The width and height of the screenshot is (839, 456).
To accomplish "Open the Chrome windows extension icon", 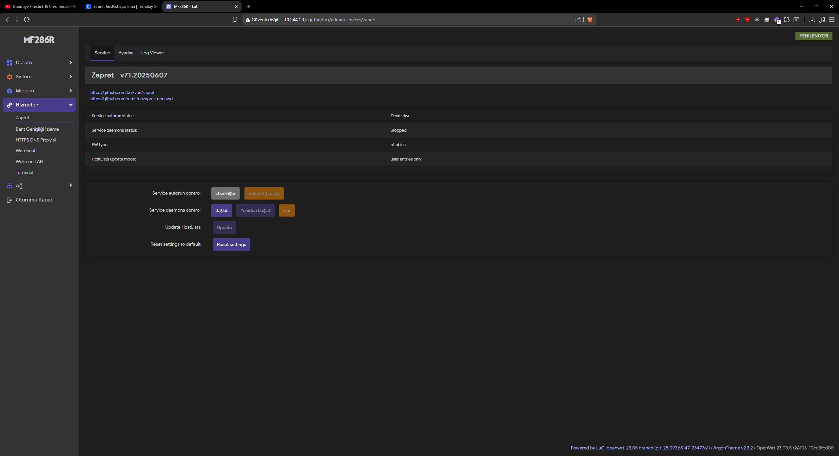I will pyautogui.click(x=767, y=20).
